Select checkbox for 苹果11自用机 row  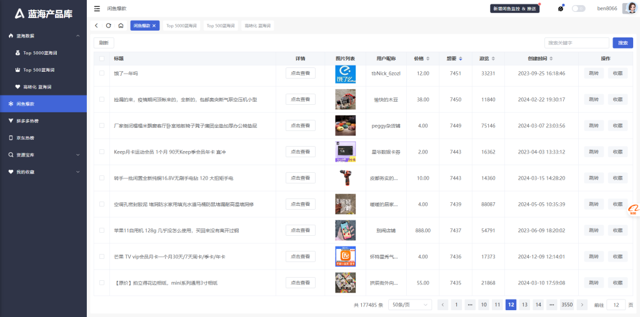click(x=102, y=230)
